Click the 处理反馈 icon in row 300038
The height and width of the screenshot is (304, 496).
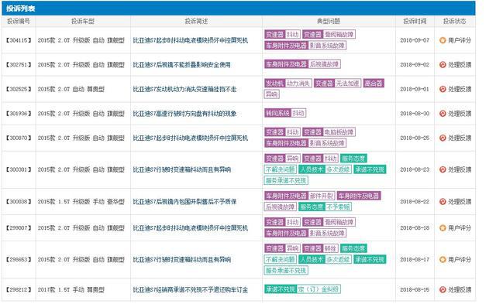(x=443, y=201)
